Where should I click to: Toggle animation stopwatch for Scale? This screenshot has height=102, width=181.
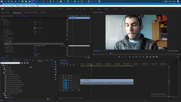(x=5, y=24)
